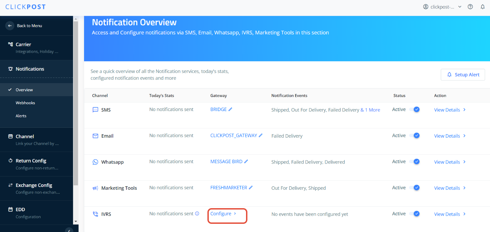Open the Return Config menu section

click(37, 164)
